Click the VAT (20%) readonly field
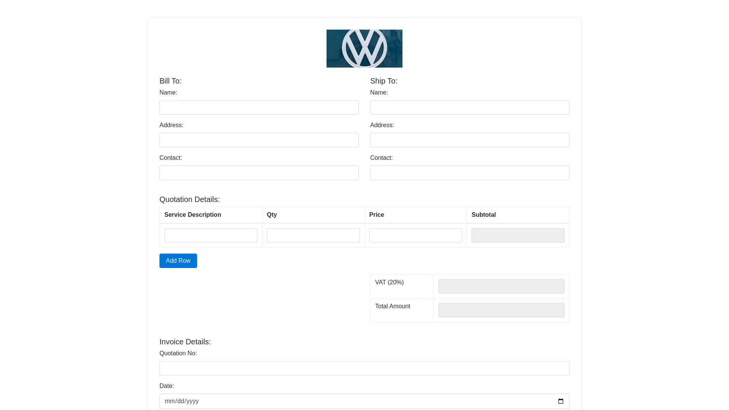 [x=501, y=286]
